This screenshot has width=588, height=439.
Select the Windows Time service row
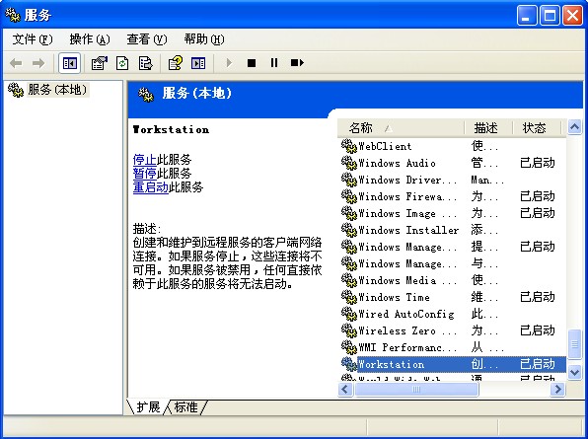pyautogui.click(x=452, y=297)
